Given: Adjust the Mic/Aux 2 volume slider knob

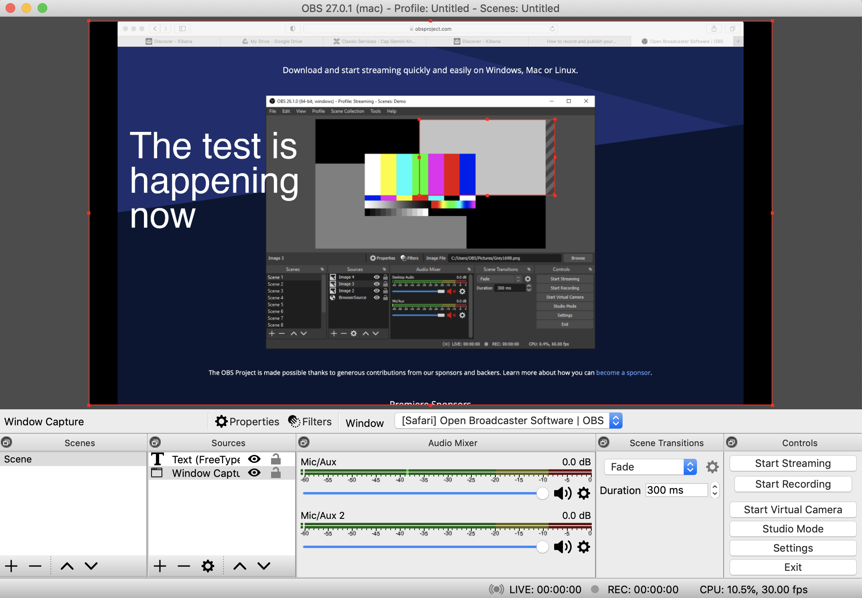Looking at the screenshot, I should click(x=542, y=547).
